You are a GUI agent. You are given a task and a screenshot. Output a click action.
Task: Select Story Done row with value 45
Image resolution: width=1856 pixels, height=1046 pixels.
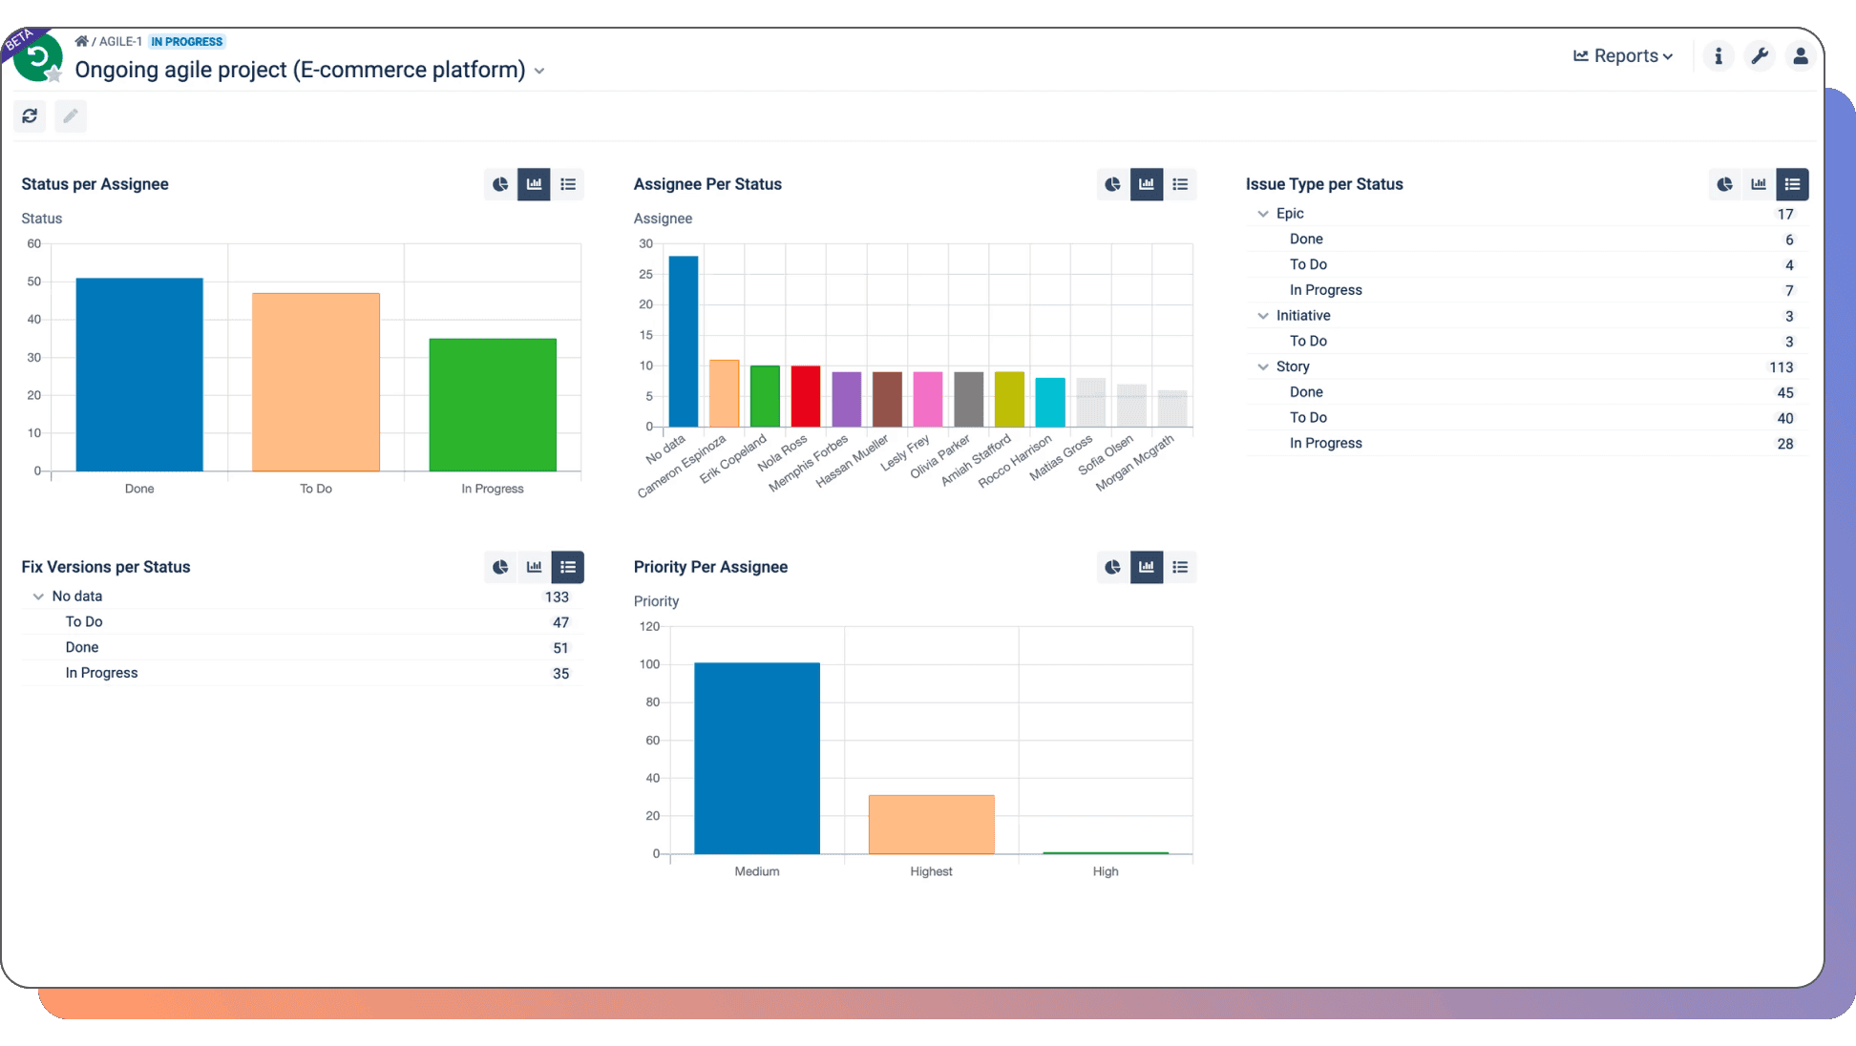pos(1528,392)
